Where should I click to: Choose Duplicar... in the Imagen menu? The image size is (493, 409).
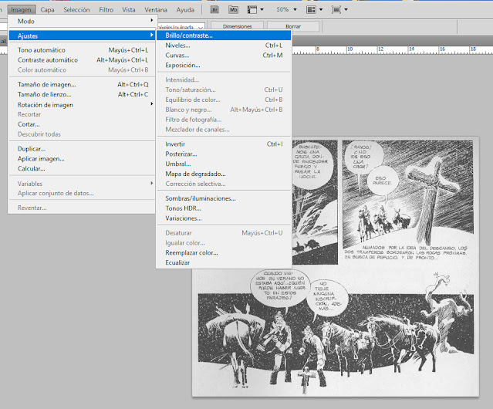(x=82, y=149)
